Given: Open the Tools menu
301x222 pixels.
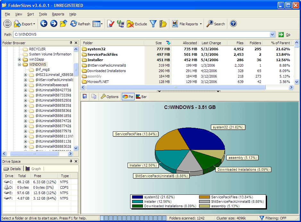Looking at the screenshot, I should coord(43,14).
